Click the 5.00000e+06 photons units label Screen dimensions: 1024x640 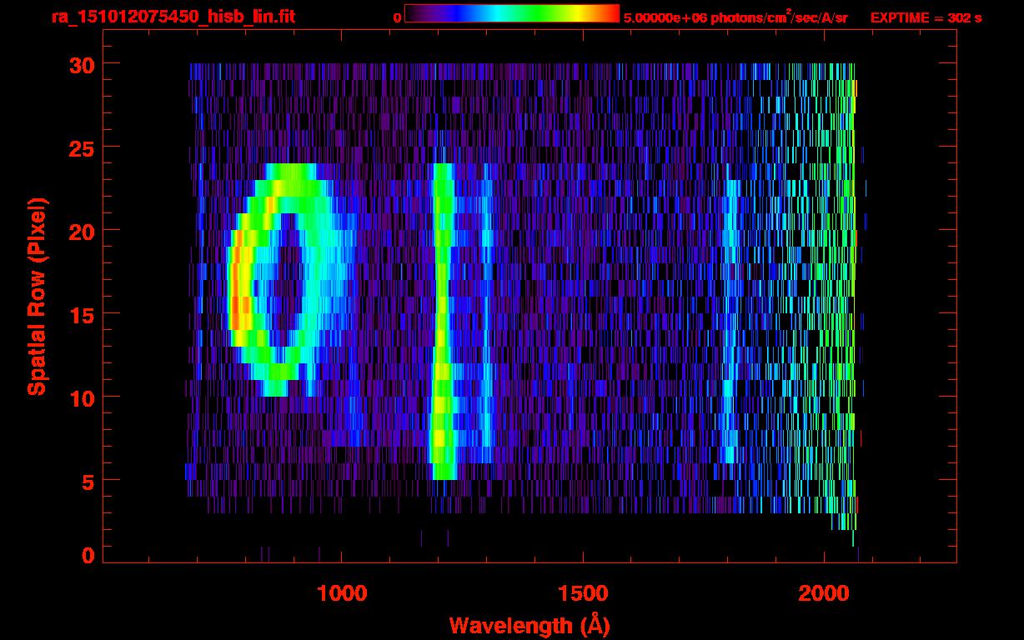[x=735, y=17]
